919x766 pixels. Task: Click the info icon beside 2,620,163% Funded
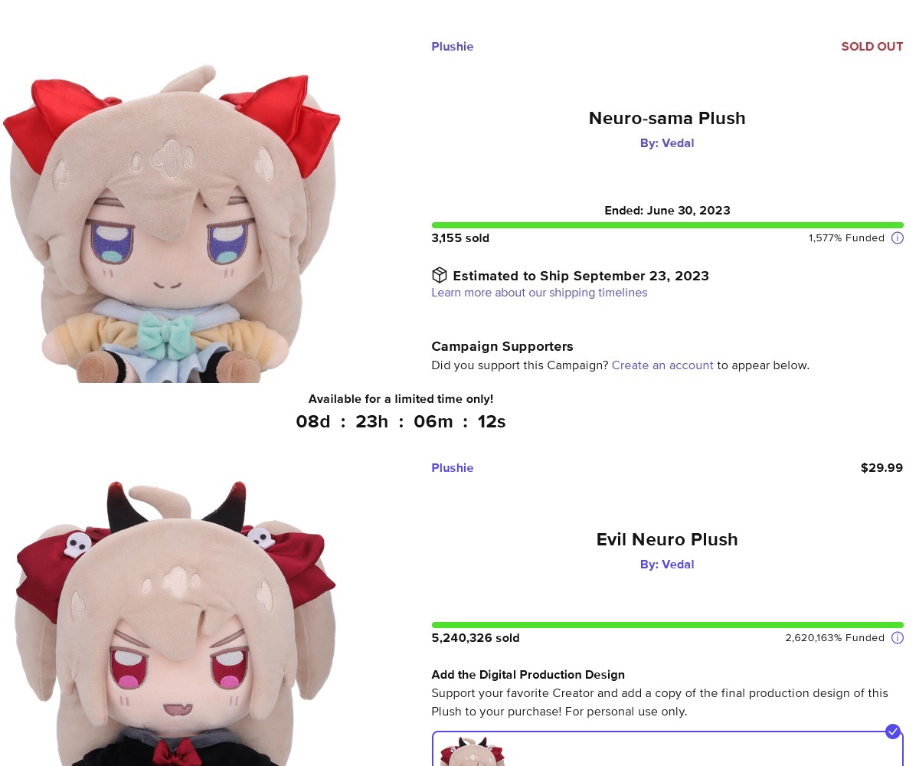(x=898, y=638)
